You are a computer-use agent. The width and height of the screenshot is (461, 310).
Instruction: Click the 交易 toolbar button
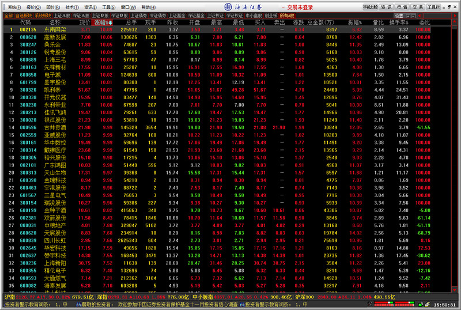417,7
